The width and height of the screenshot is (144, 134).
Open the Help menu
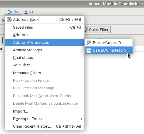point(29,12)
